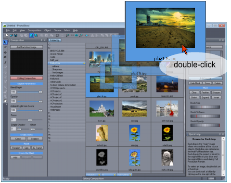Viewport: 231px width, 183px height.
Task: Select the perspective plane tool in toolbox
Action: [x=5, y=57]
